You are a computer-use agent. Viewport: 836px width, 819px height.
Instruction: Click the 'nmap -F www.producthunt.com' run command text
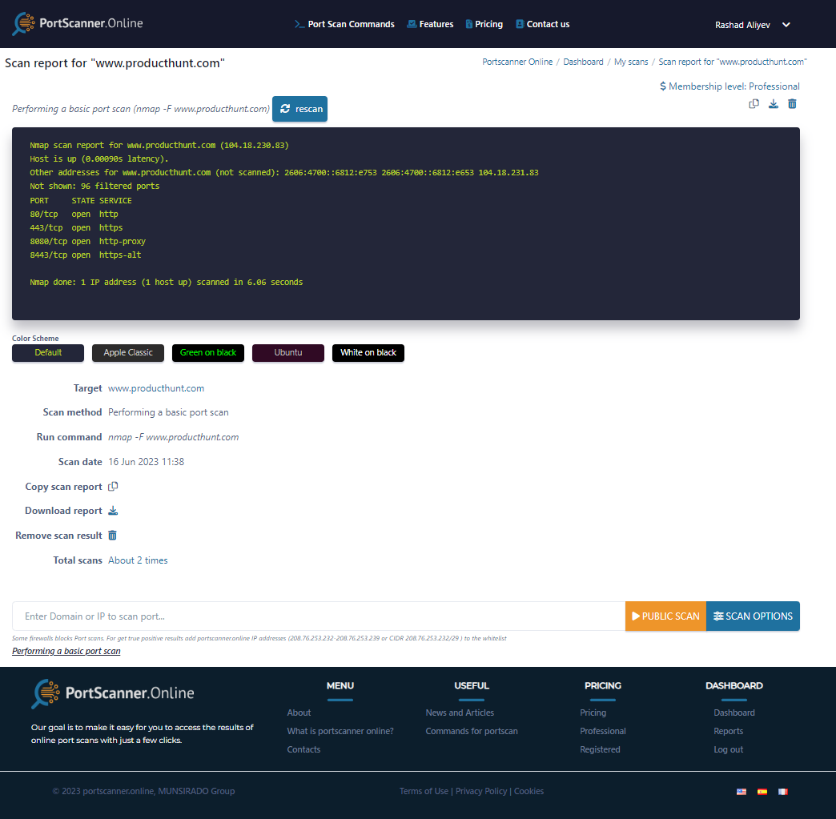[173, 437]
